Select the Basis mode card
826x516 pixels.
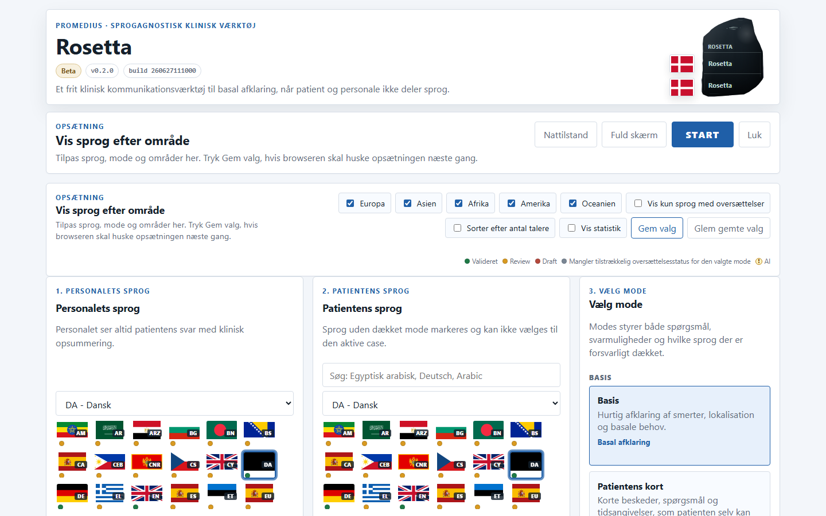680,425
